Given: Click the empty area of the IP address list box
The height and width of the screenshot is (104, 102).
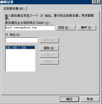Looking at the screenshot, I should 20,60.
